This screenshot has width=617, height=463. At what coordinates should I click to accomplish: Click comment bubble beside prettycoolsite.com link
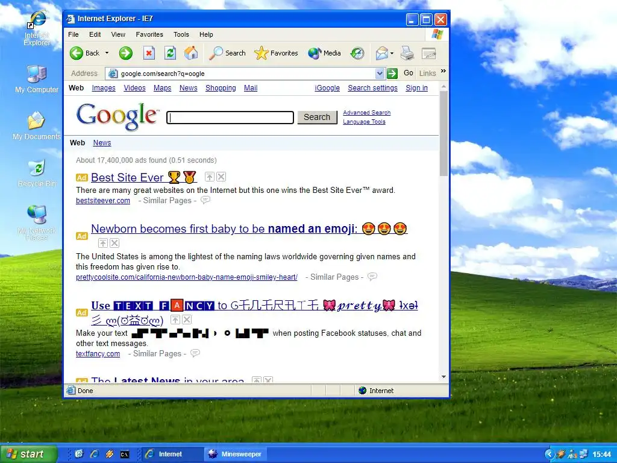(x=372, y=276)
